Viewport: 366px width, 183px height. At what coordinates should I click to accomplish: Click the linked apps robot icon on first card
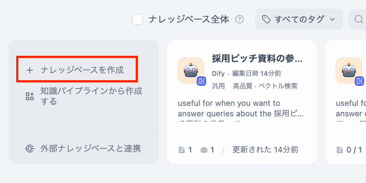(x=204, y=150)
